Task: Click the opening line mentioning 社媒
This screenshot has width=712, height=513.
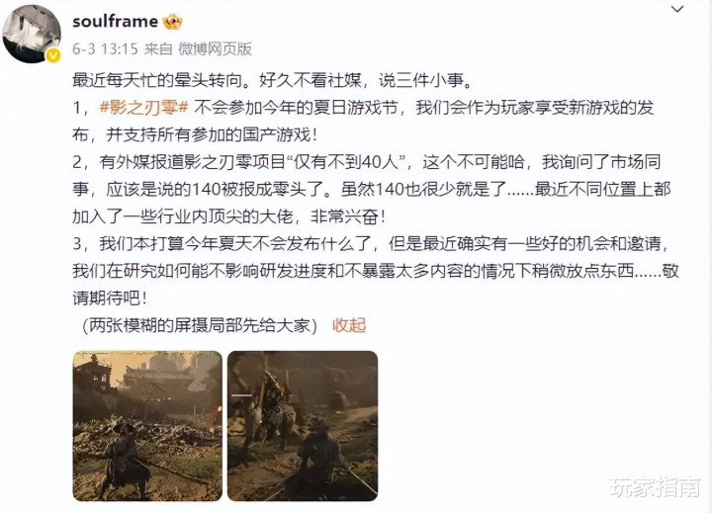Action: 273,80
